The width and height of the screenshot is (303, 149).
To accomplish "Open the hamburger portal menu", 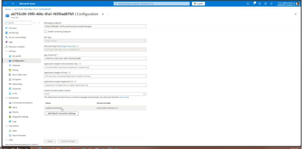I will (13, 4).
